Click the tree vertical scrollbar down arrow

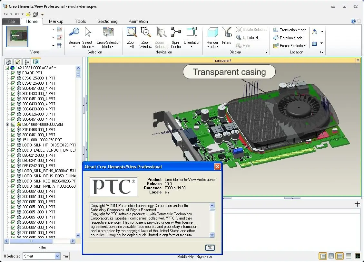[78, 235]
